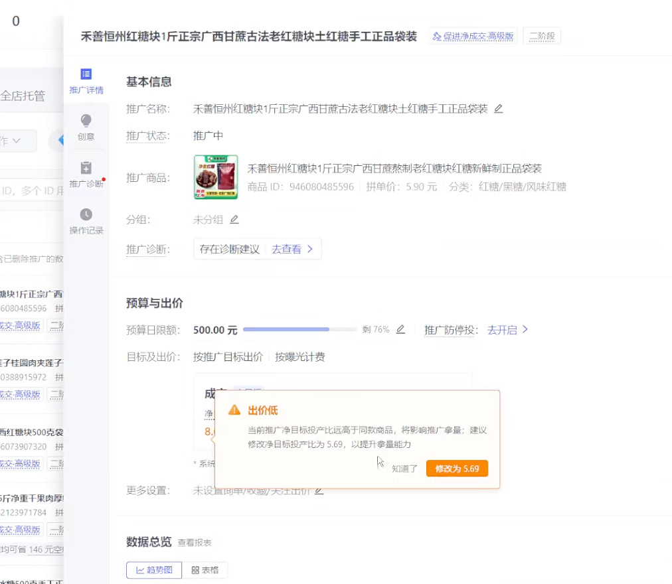Dismiss the warning with 知道了
This screenshot has width=672, height=584.
[x=404, y=469]
